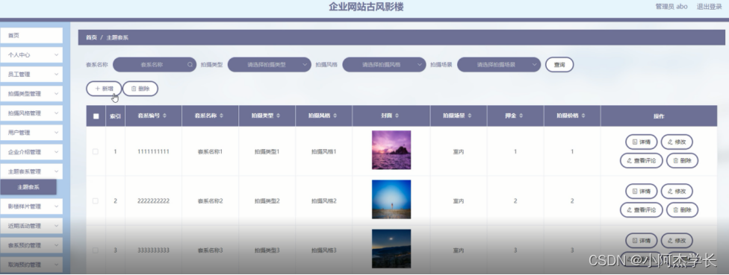Click 删除 in the 套系名称2 row
This screenshot has width=729, height=275.
pyautogui.click(x=682, y=209)
